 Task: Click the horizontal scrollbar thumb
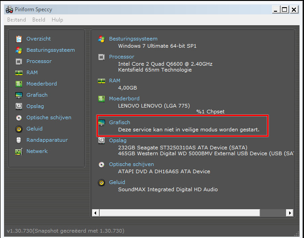click(x=180, y=213)
